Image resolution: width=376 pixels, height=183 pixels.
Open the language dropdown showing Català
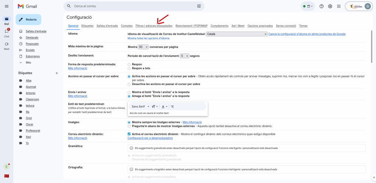click(x=236, y=34)
